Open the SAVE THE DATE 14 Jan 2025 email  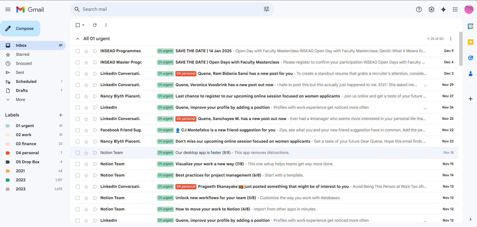264,51
